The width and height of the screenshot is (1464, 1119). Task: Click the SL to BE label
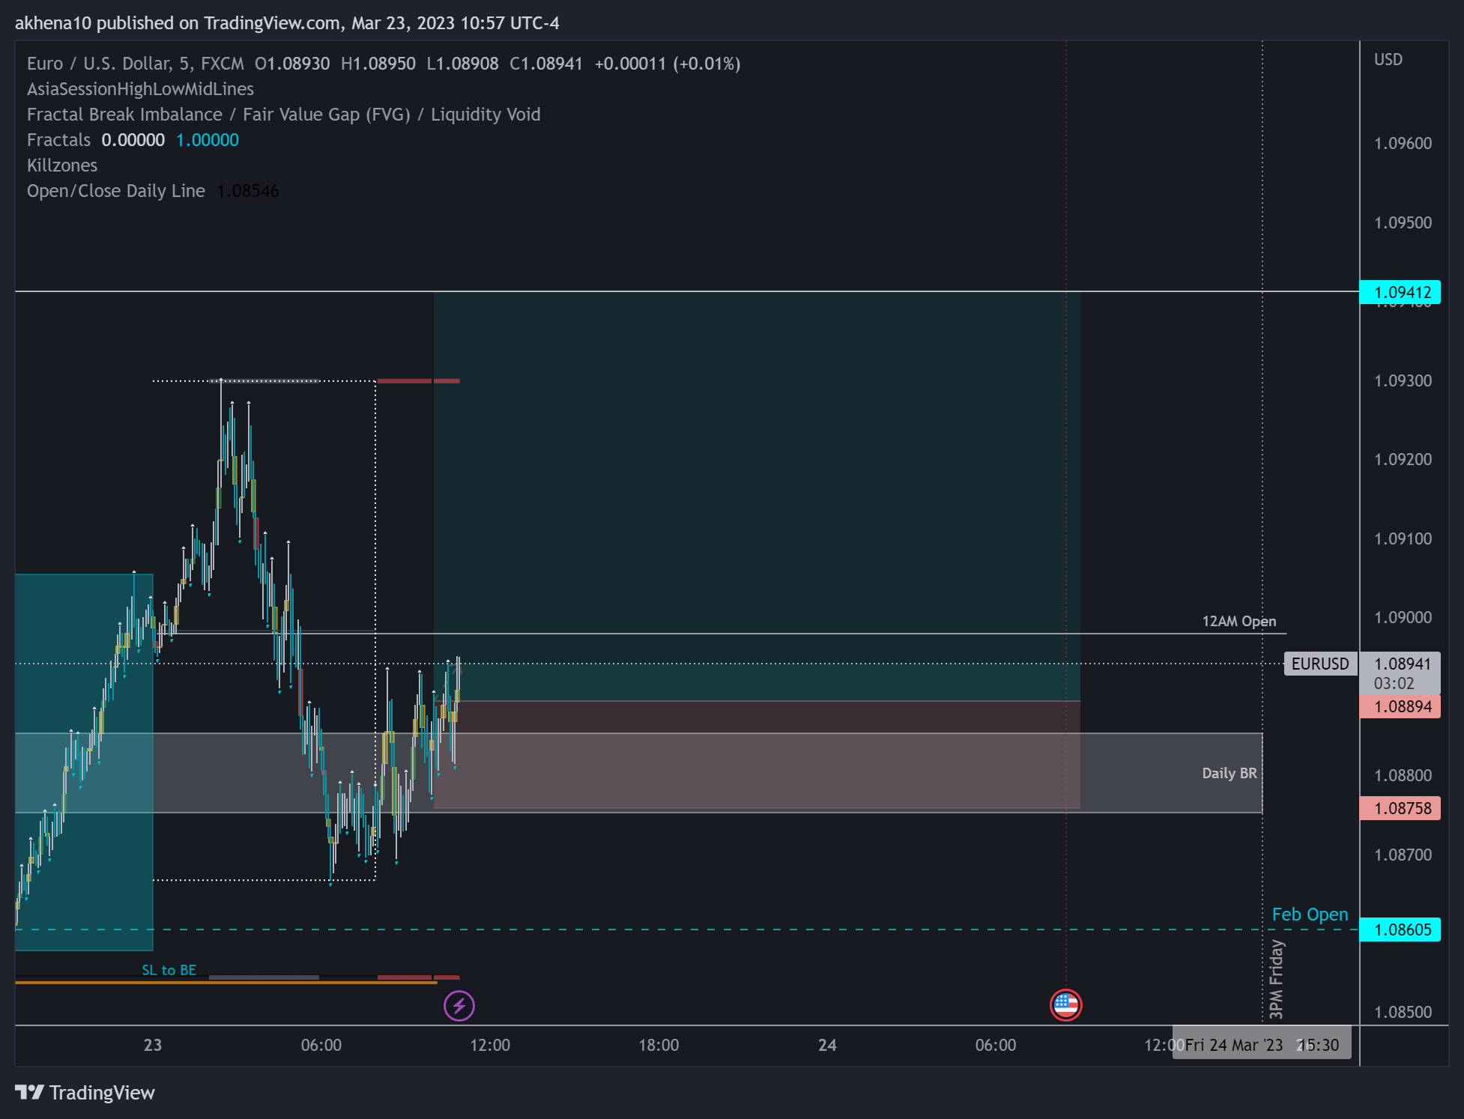click(169, 970)
